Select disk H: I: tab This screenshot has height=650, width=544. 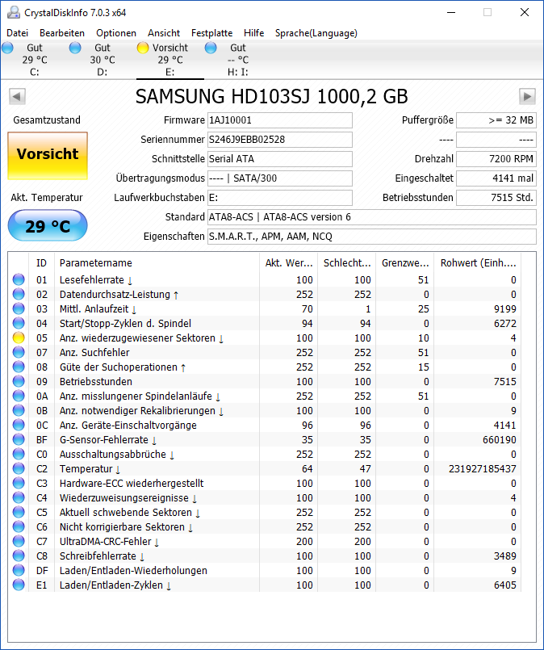click(238, 60)
